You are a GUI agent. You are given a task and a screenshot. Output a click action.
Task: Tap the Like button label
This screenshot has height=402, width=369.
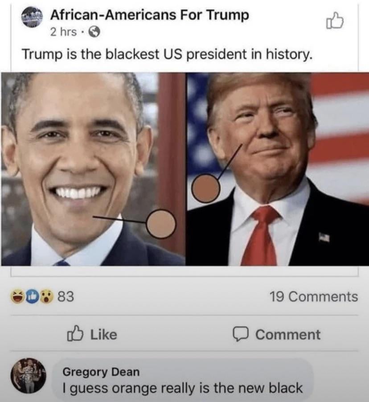(x=103, y=334)
